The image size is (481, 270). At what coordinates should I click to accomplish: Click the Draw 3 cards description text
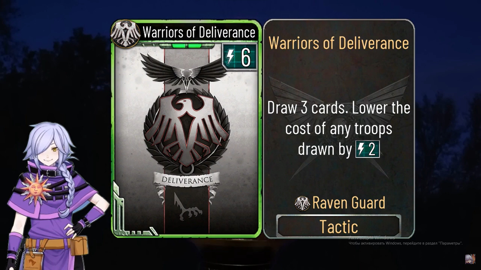339,128
